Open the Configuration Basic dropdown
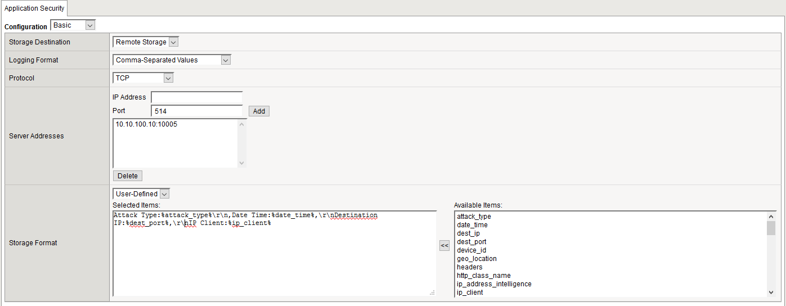Image resolution: width=786 pixels, height=306 pixels. click(x=73, y=25)
